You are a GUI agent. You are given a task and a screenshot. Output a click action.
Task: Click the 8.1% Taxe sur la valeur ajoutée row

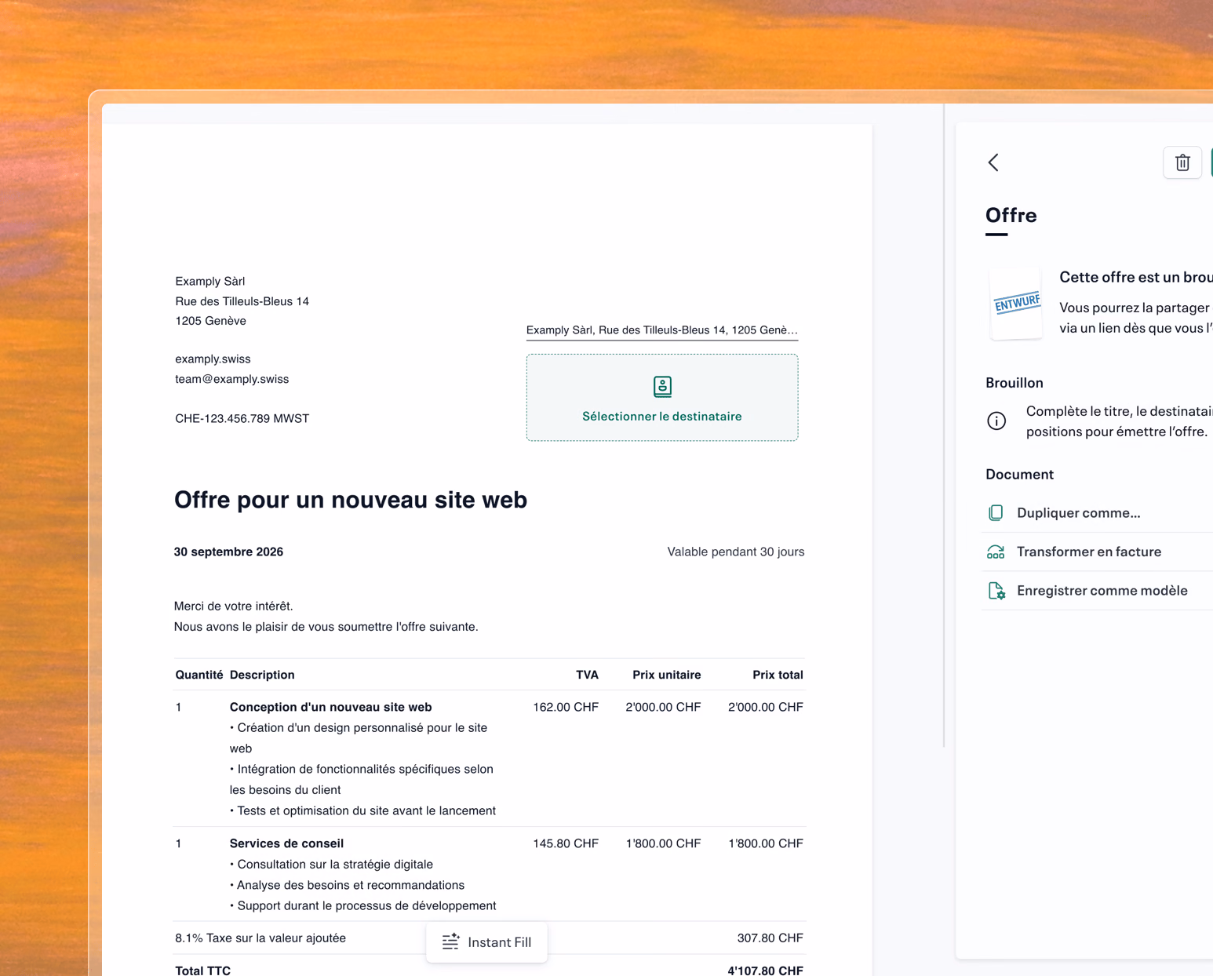(489, 938)
